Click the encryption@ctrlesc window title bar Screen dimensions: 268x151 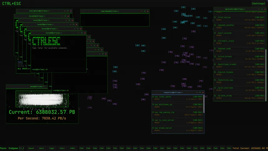[44, 11]
